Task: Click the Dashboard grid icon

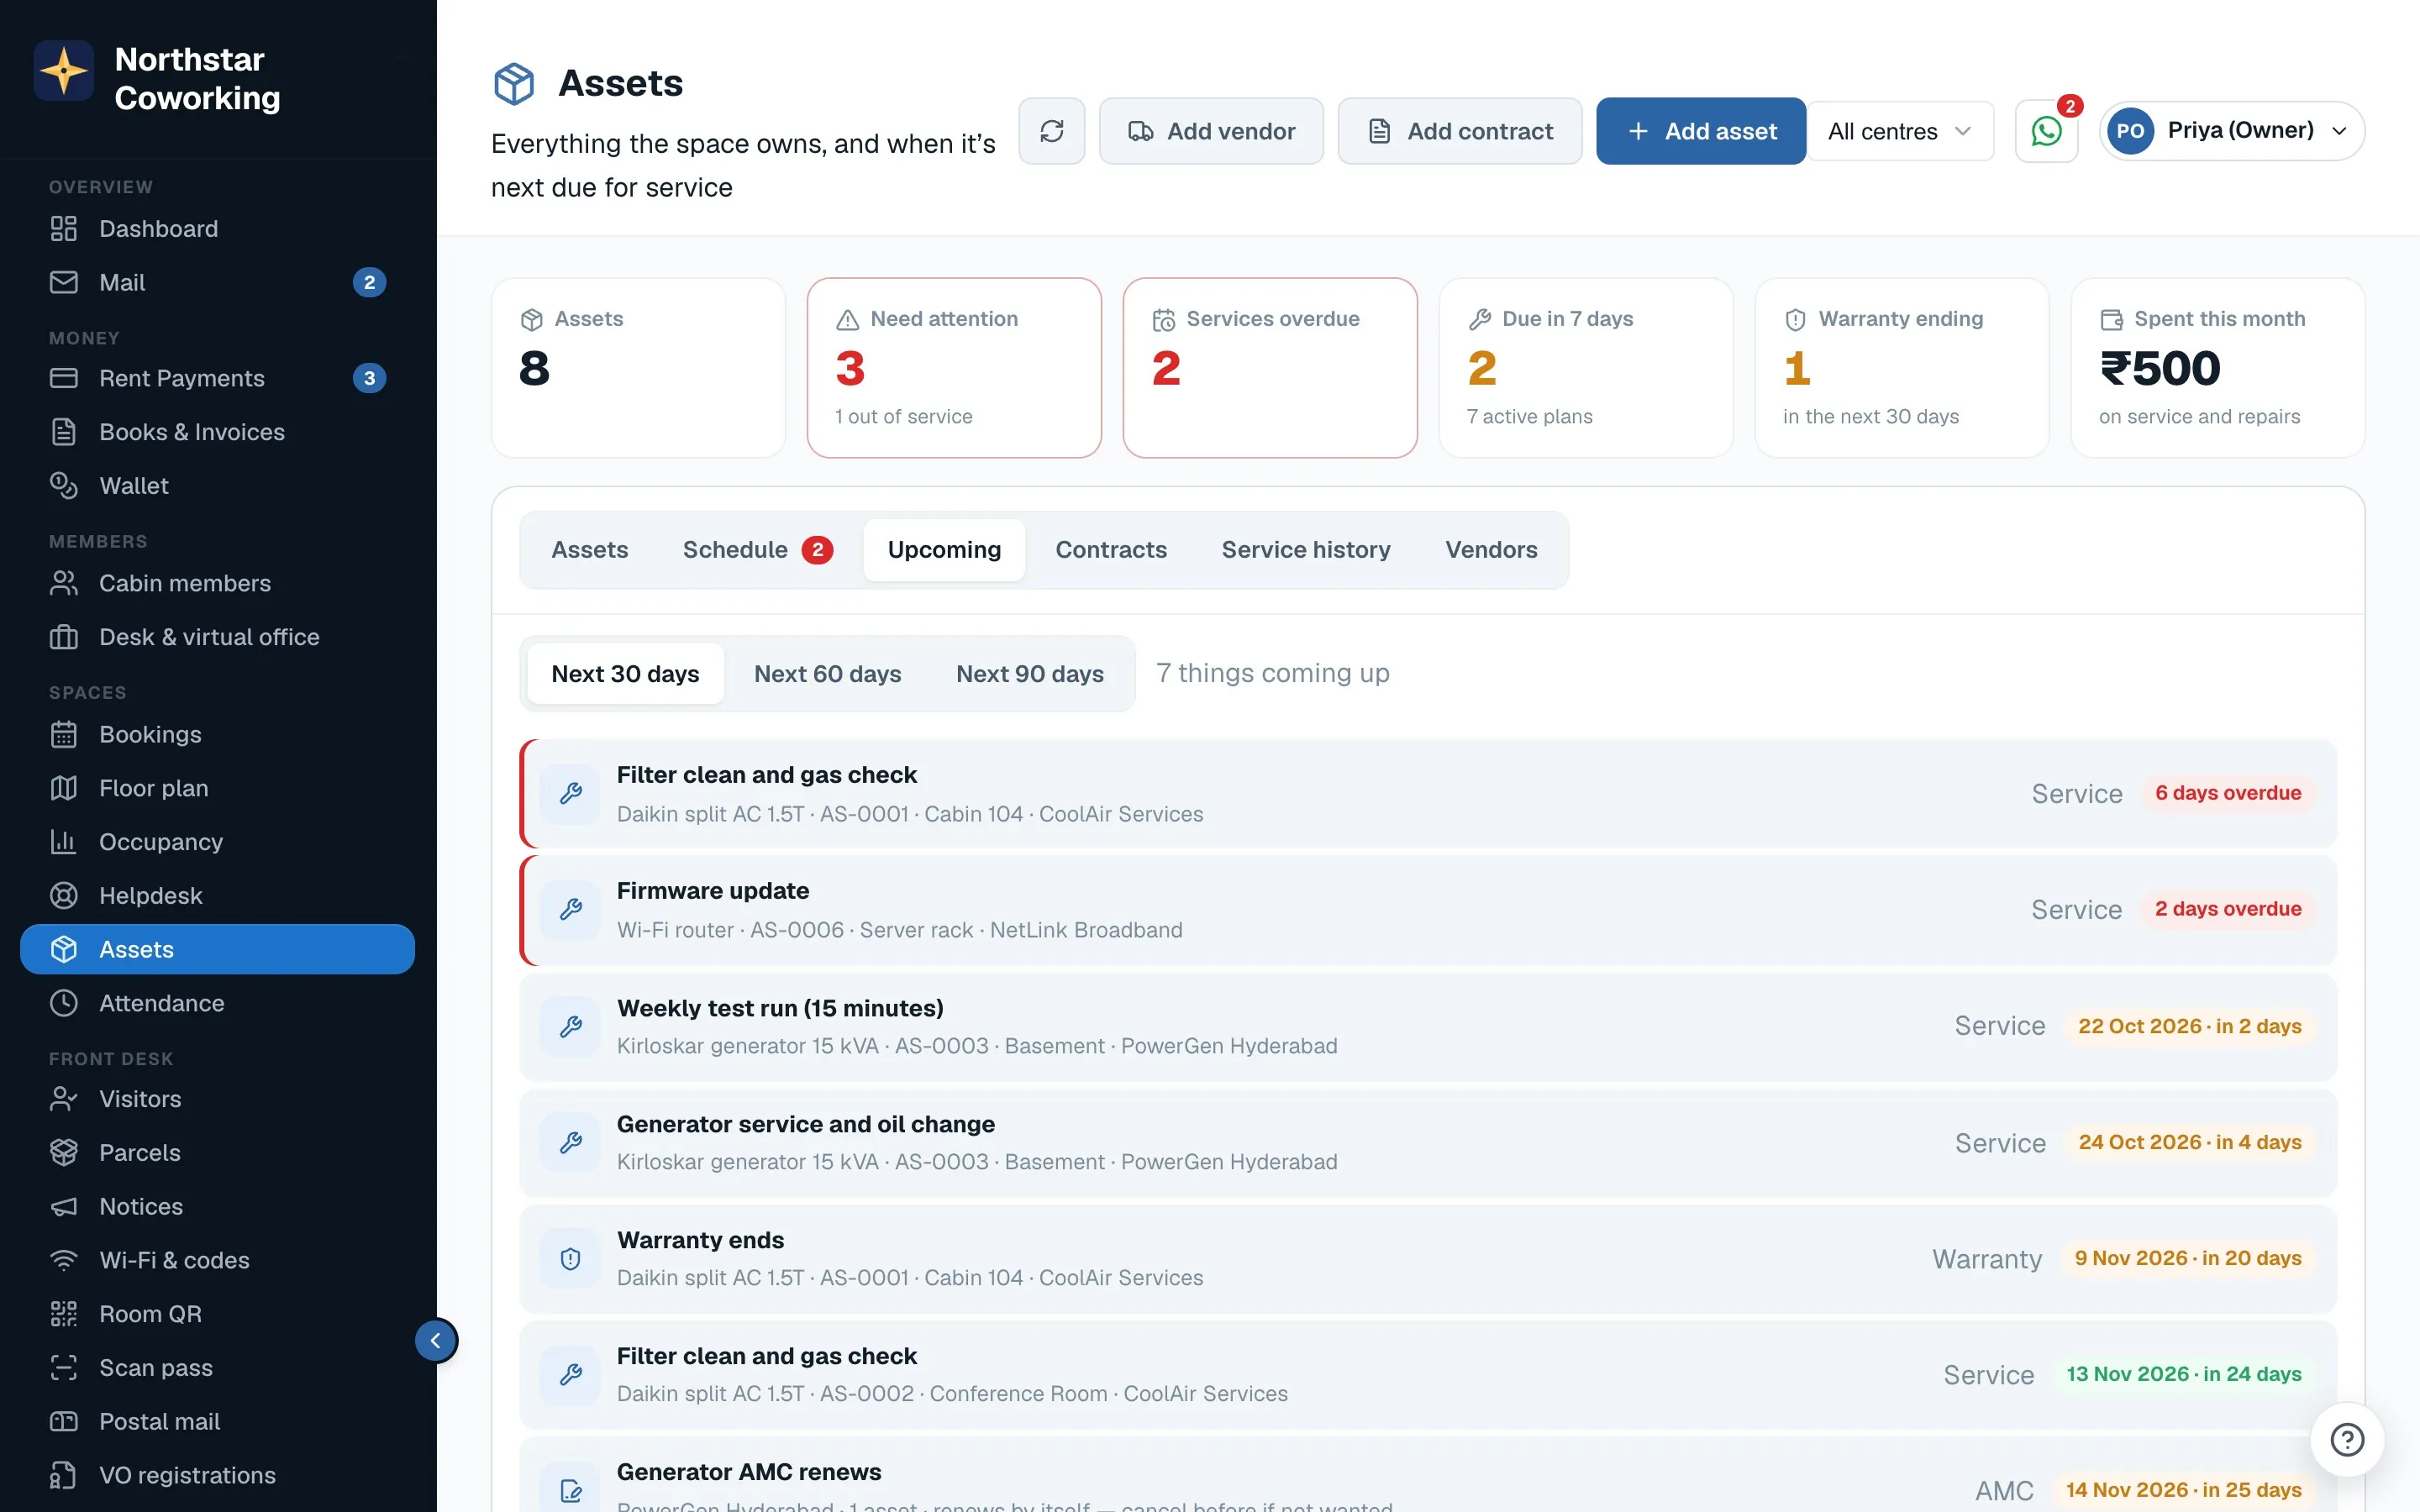Action: [x=64, y=229]
